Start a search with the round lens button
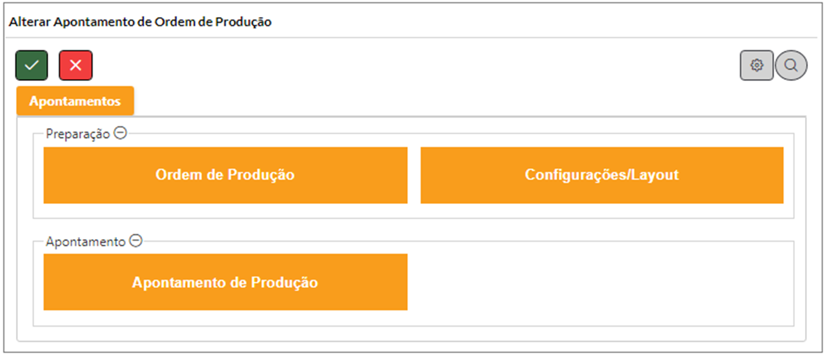 (791, 65)
